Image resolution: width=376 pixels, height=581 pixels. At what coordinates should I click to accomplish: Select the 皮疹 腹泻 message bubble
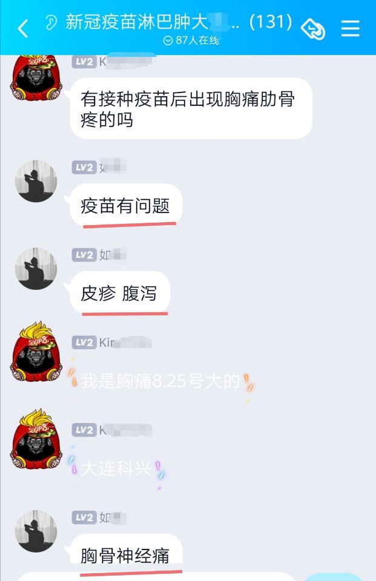pyautogui.click(x=120, y=293)
